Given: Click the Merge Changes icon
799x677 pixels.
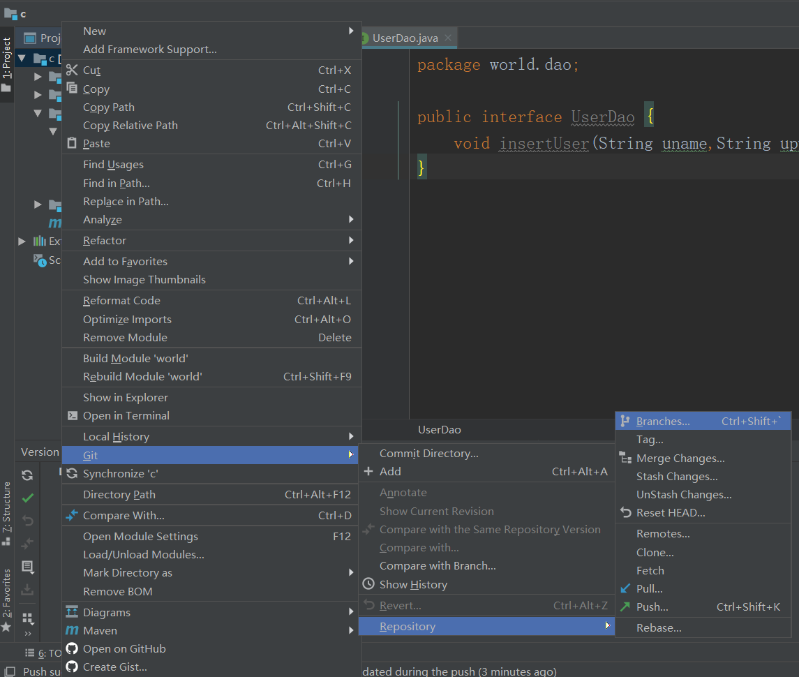Looking at the screenshot, I should click(x=626, y=457).
